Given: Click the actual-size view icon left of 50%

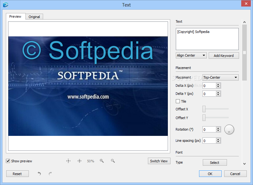Looking at the screenshot, I should coord(79,161).
